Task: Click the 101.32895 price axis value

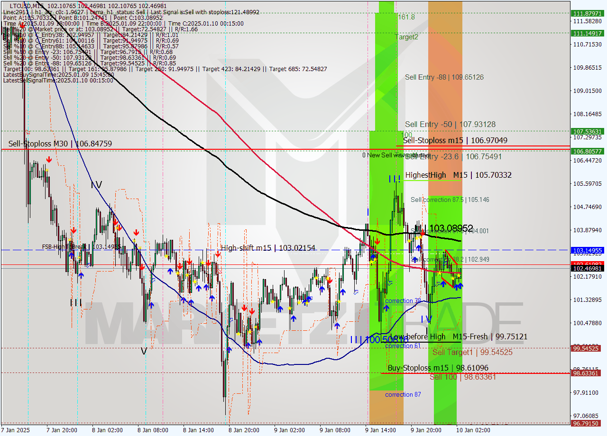Action: [x=587, y=300]
